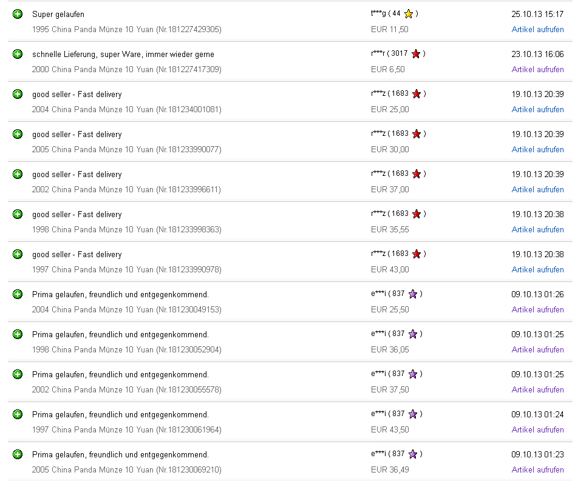The image size is (575, 481).
Task: Select the item title '1995 China Panda Münze 10 Yuan'
Action: coord(92,29)
